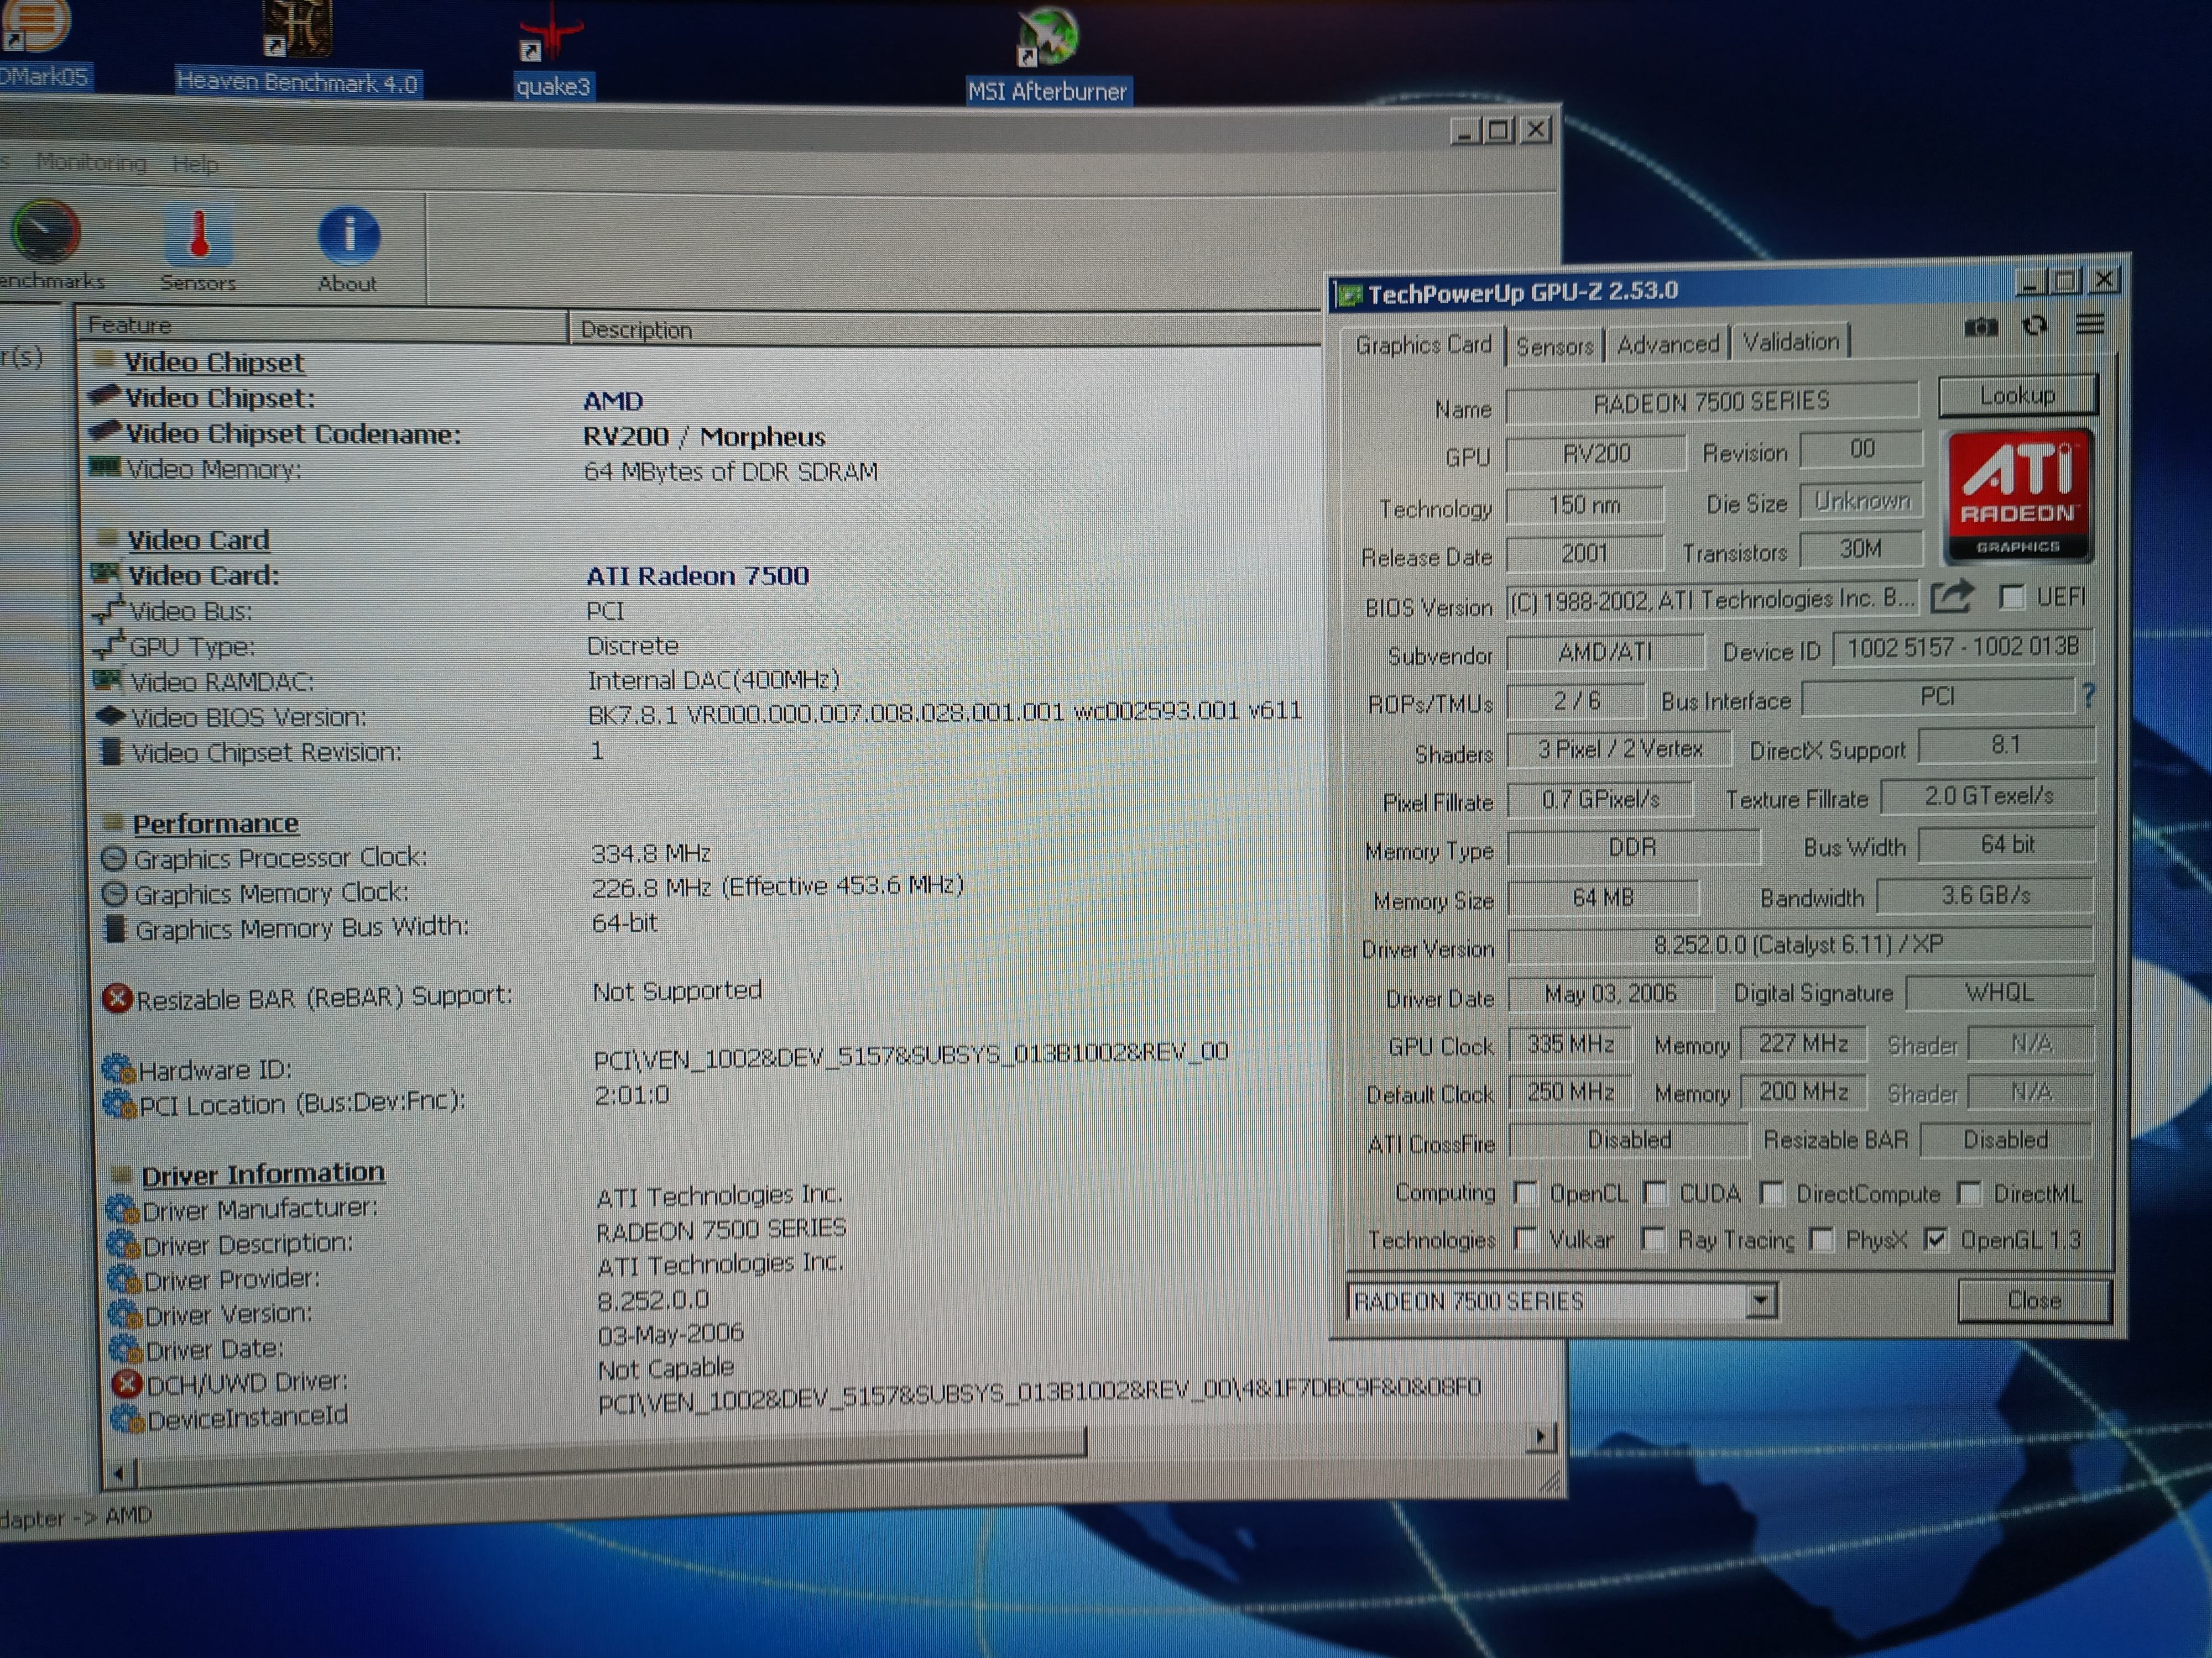Switch to the Advanced tab
The width and height of the screenshot is (2212, 1658).
click(x=1667, y=345)
